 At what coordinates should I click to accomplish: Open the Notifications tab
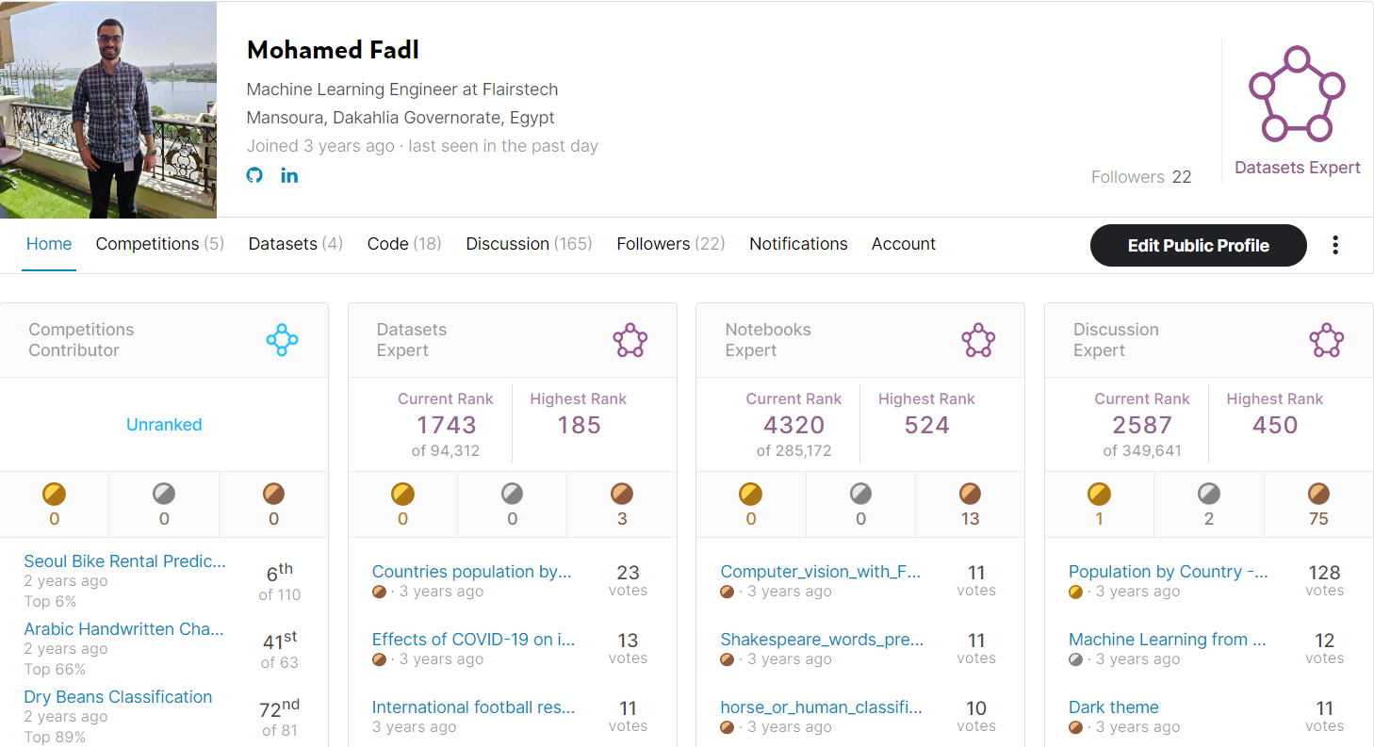[x=797, y=243]
